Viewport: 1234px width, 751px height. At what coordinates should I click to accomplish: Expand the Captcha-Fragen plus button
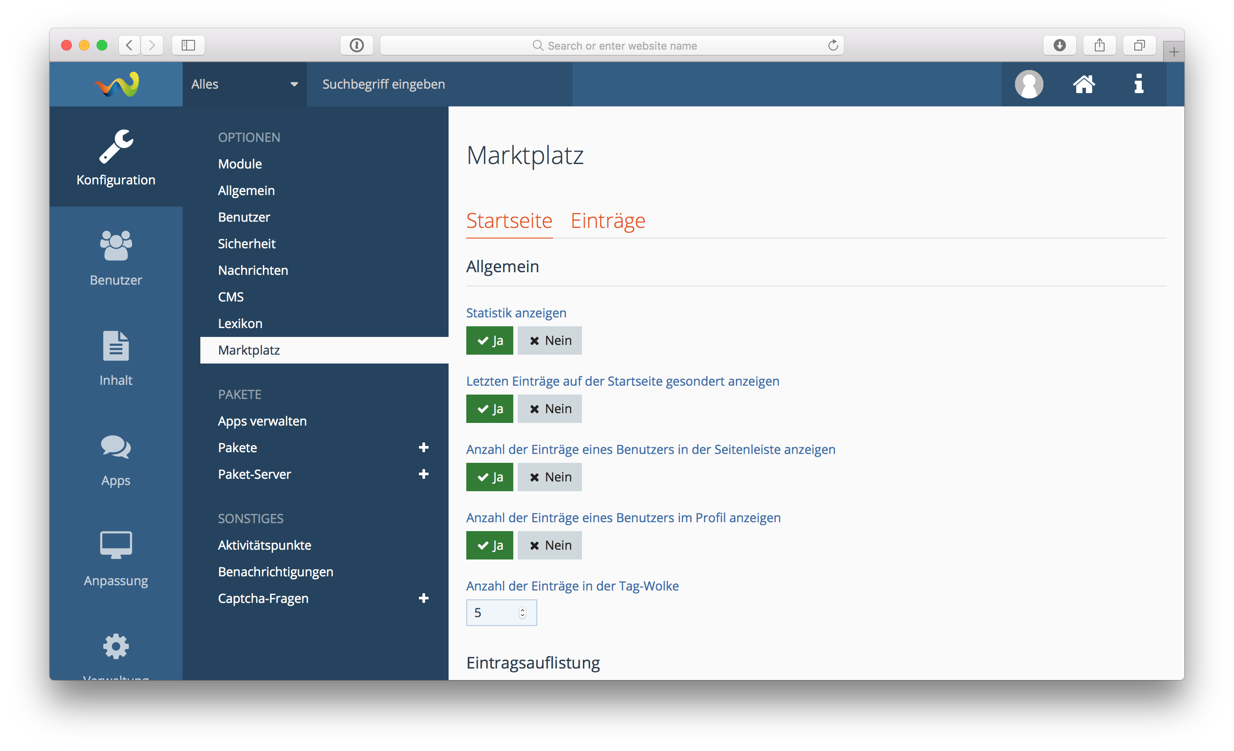click(x=423, y=598)
